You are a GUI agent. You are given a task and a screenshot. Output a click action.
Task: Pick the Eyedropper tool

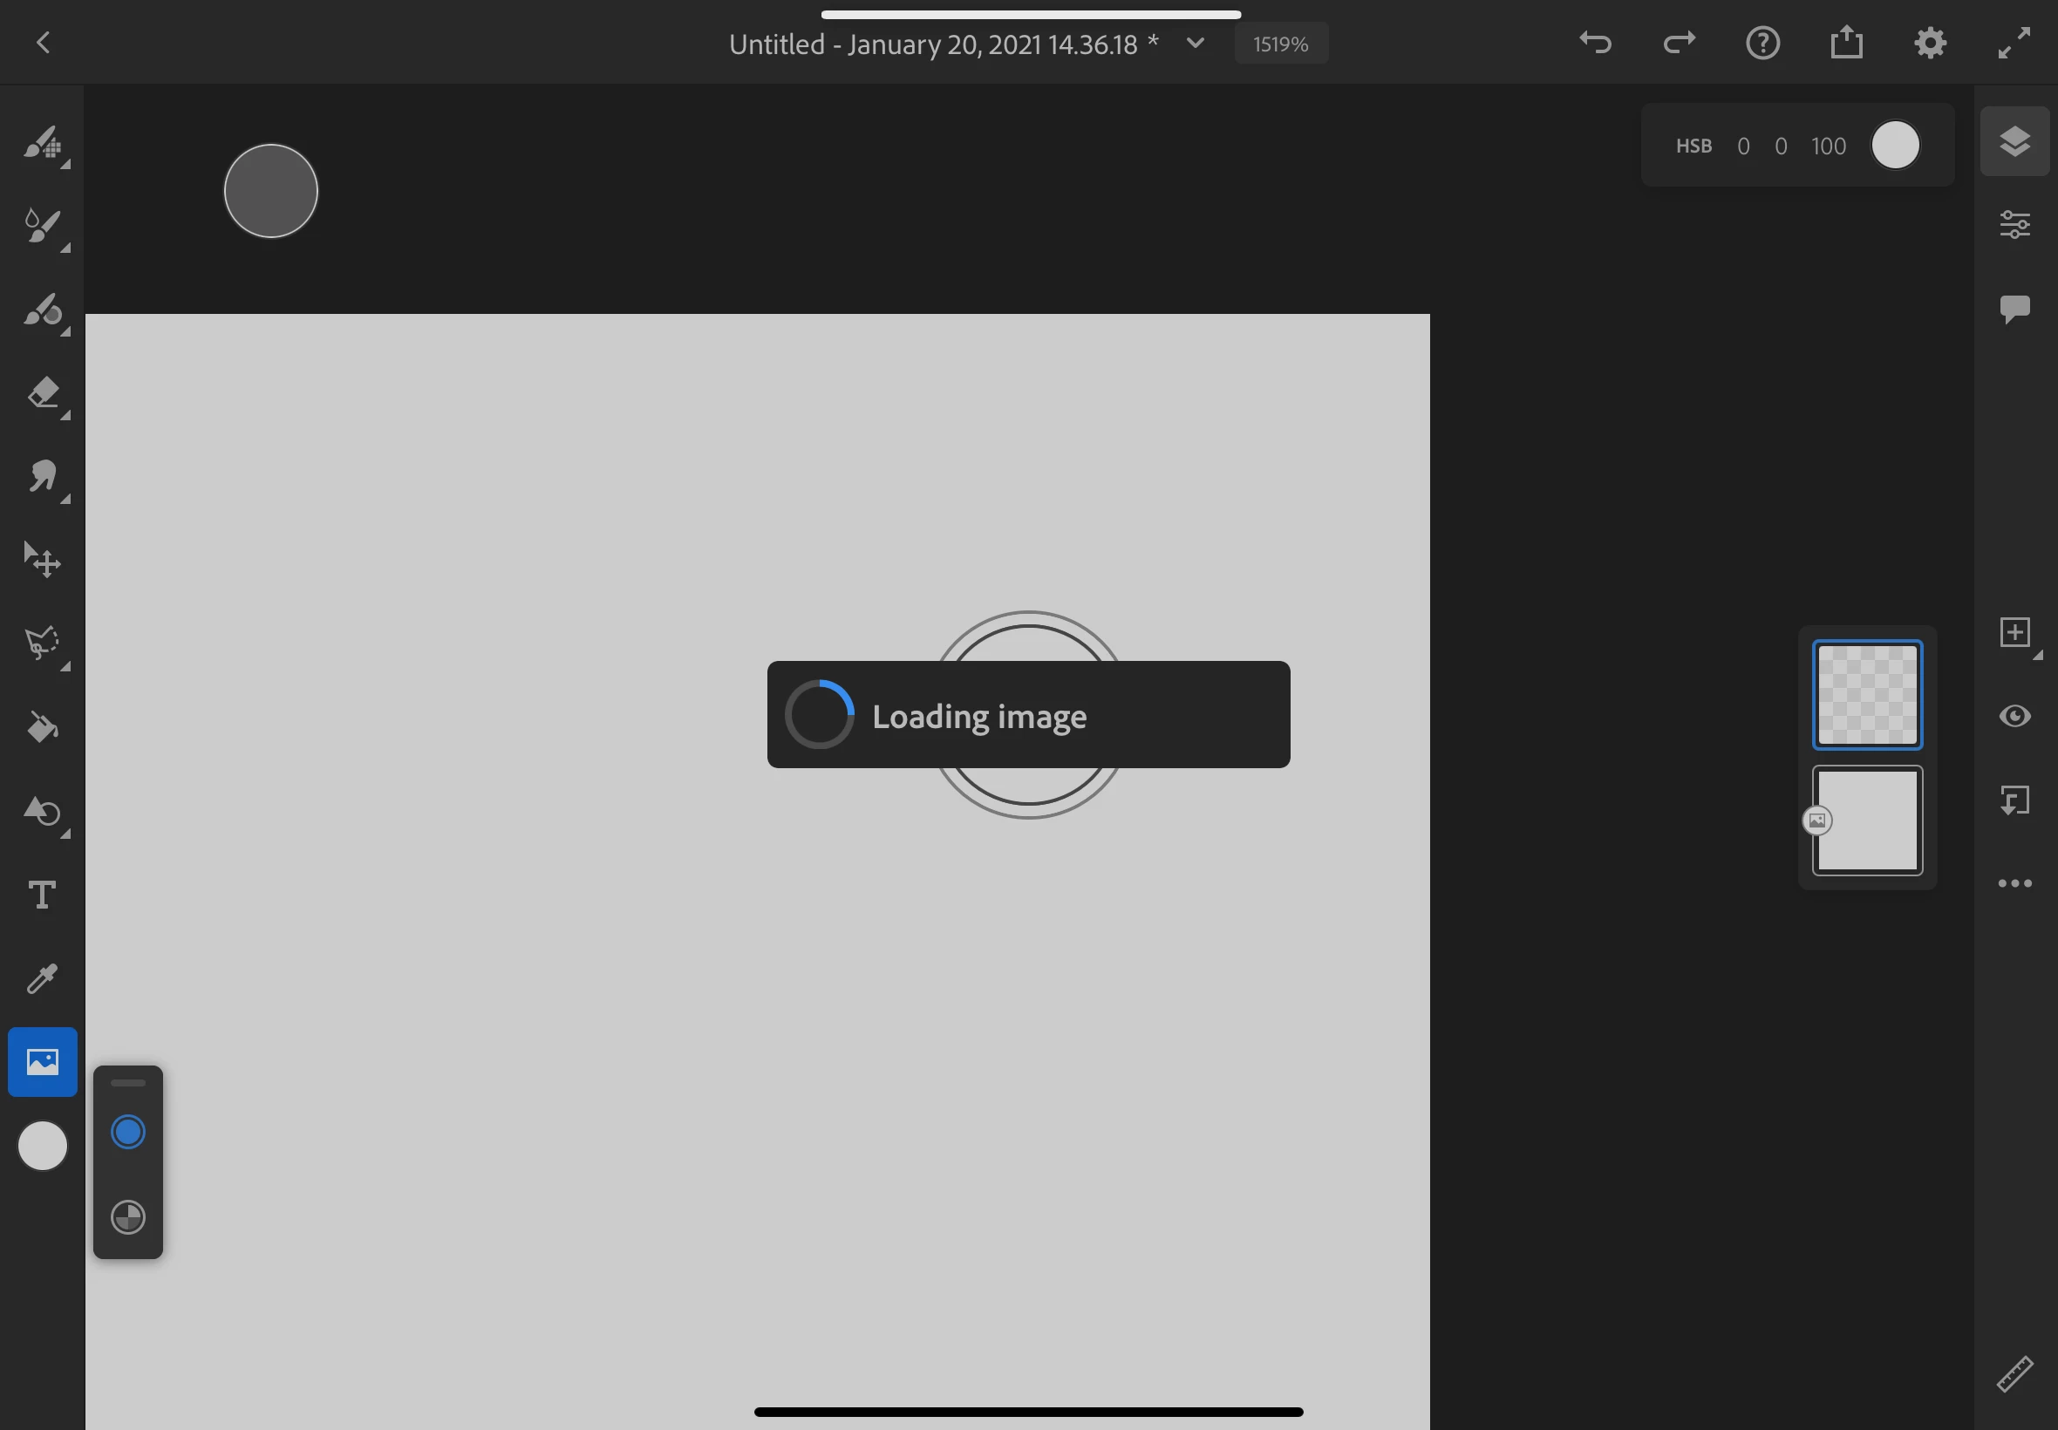[42, 978]
